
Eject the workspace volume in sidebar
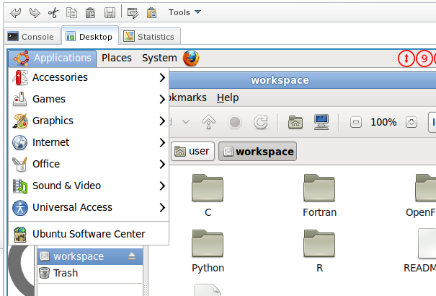click(132, 256)
